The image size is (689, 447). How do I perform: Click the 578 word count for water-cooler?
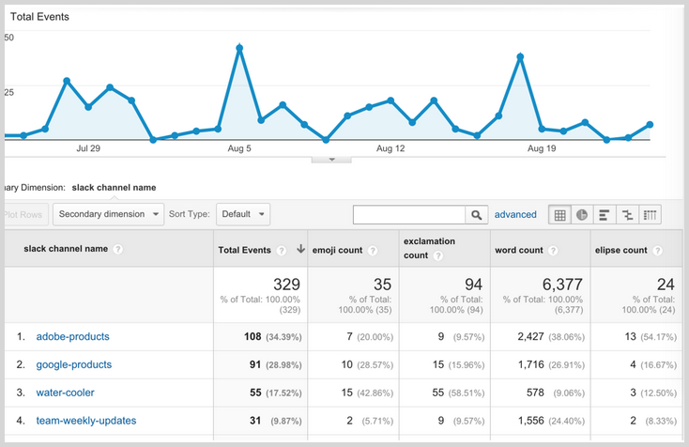[x=535, y=393]
